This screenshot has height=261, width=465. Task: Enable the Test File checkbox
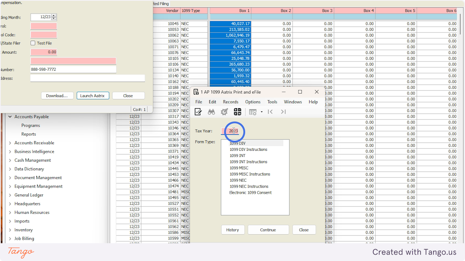click(33, 43)
